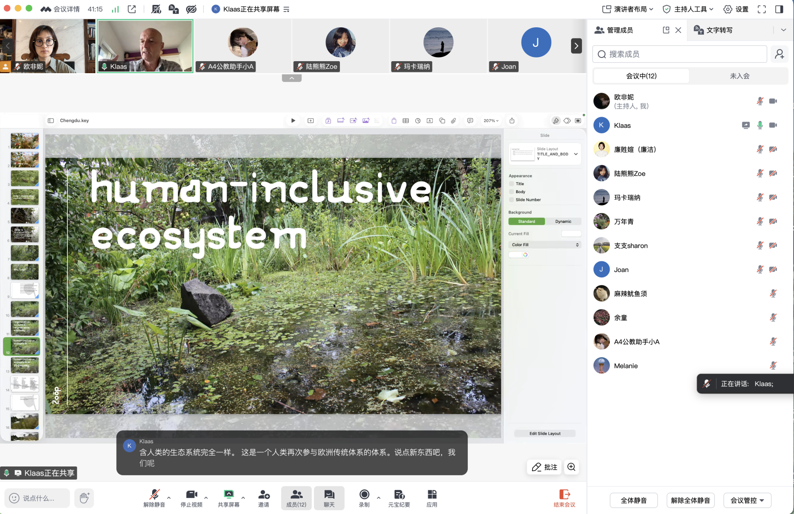The height and width of the screenshot is (514, 794).
Task: Pop out the 管理成员 panel
Action: click(x=666, y=30)
